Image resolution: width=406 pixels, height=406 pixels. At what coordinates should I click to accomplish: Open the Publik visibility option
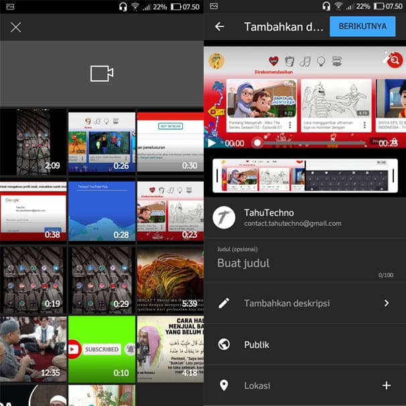tap(257, 344)
